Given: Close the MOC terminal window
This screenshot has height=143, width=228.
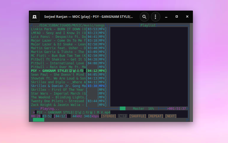Looking at the screenshot, I should tap(187, 16).
